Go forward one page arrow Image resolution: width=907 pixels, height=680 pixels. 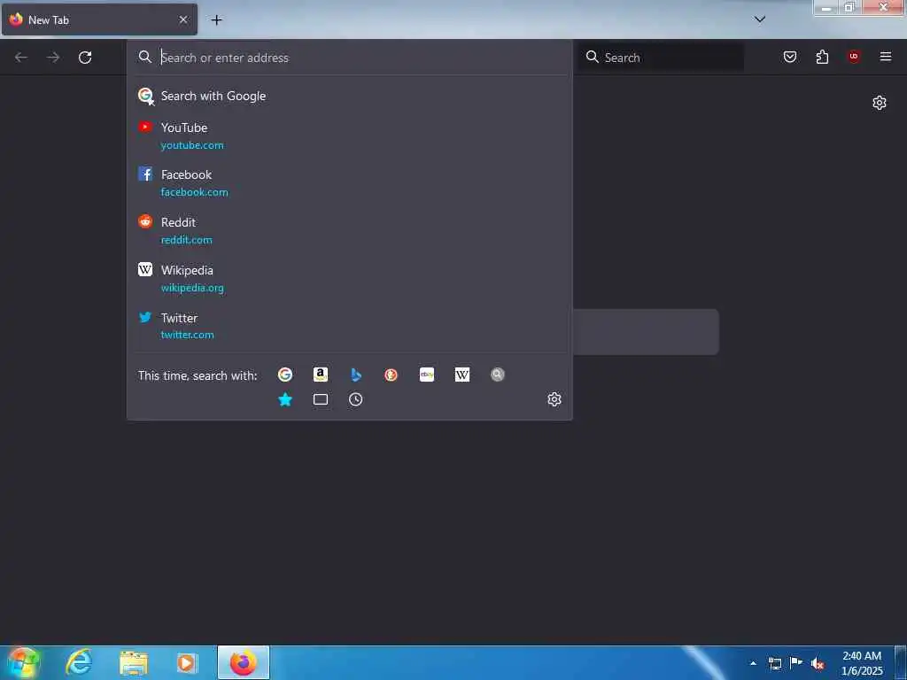click(x=53, y=58)
